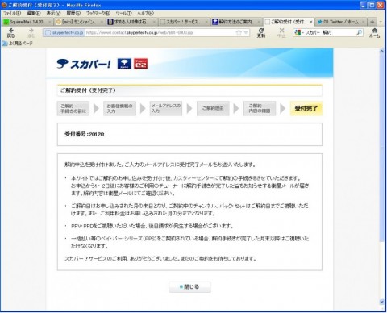The height and width of the screenshot is (313, 387).
Task: Open the URL history dropdown arrow
Action: click(x=246, y=33)
